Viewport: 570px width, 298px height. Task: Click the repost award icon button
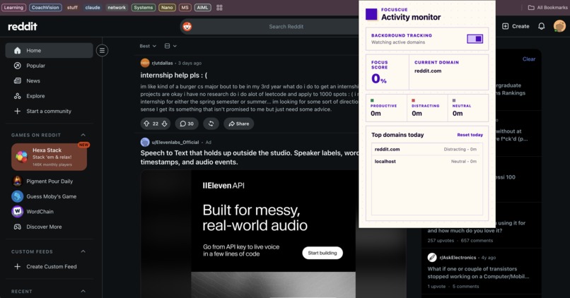(x=211, y=124)
